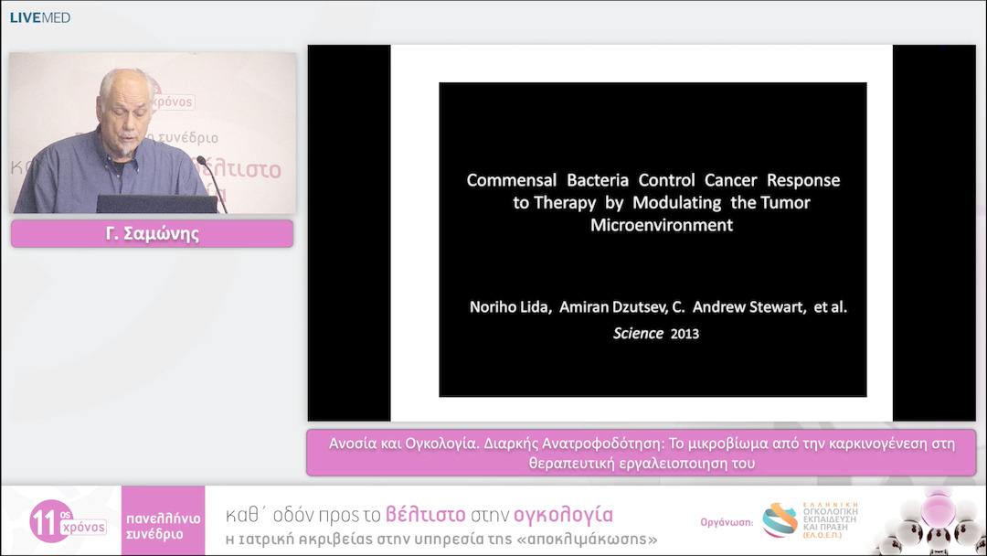Click the 11ος χρόνος pink circle badge

58,520
